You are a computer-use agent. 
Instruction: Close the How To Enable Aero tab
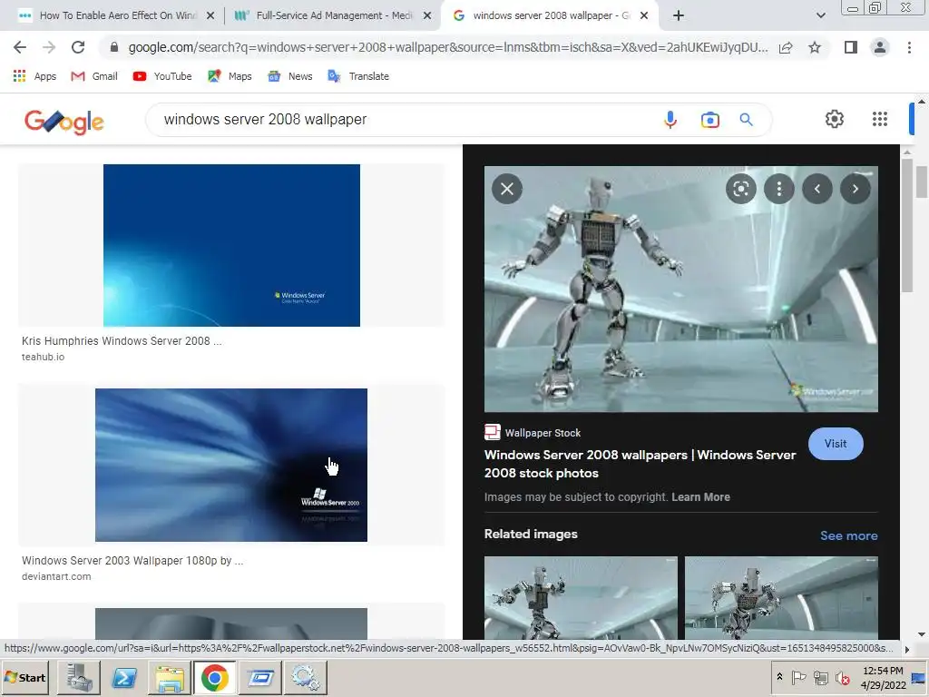coord(210,16)
